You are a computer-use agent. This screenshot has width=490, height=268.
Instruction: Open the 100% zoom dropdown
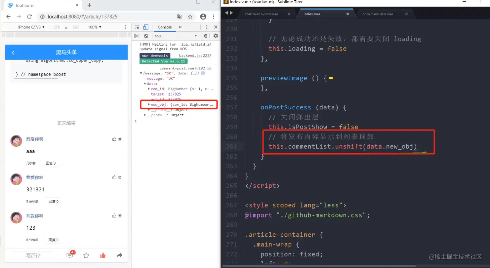coord(95,27)
